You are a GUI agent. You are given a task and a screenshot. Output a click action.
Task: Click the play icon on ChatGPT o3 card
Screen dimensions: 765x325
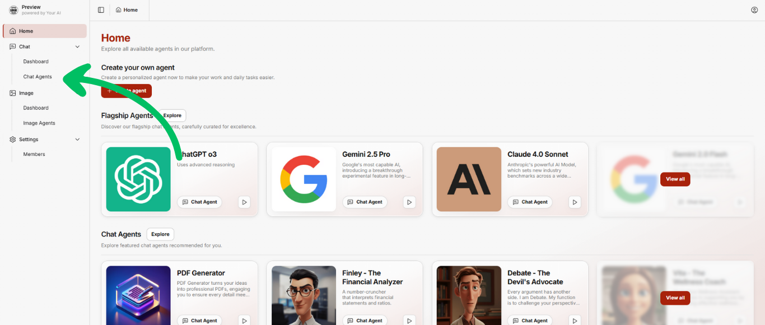pos(244,202)
